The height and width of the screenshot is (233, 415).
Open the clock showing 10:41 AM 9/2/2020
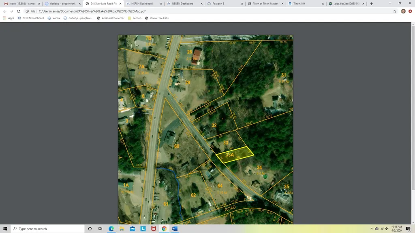click(396, 229)
